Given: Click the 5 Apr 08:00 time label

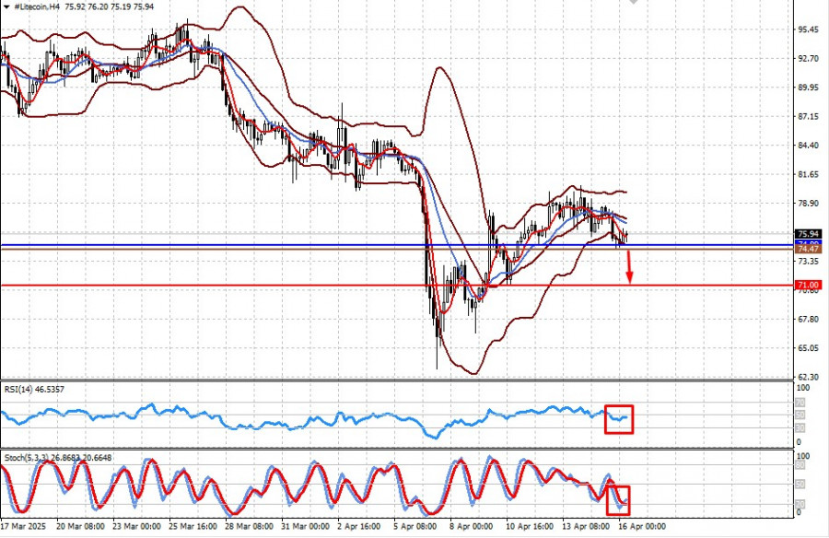Looking at the screenshot, I should click(x=415, y=527).
